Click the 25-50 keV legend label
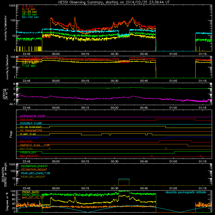 pos(30,15)
